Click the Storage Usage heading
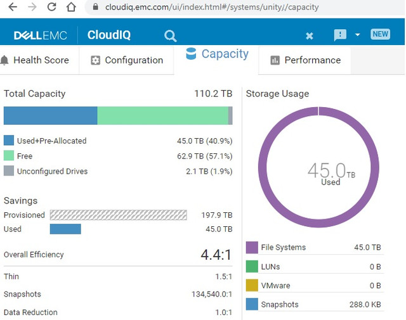 click(x=277, y=94)
